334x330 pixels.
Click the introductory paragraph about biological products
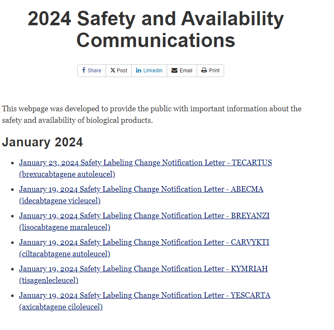point(152,114)
